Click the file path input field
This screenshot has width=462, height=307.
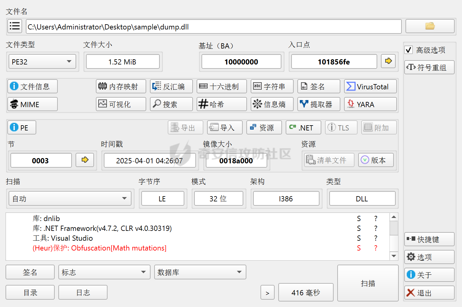pos(214,26)
